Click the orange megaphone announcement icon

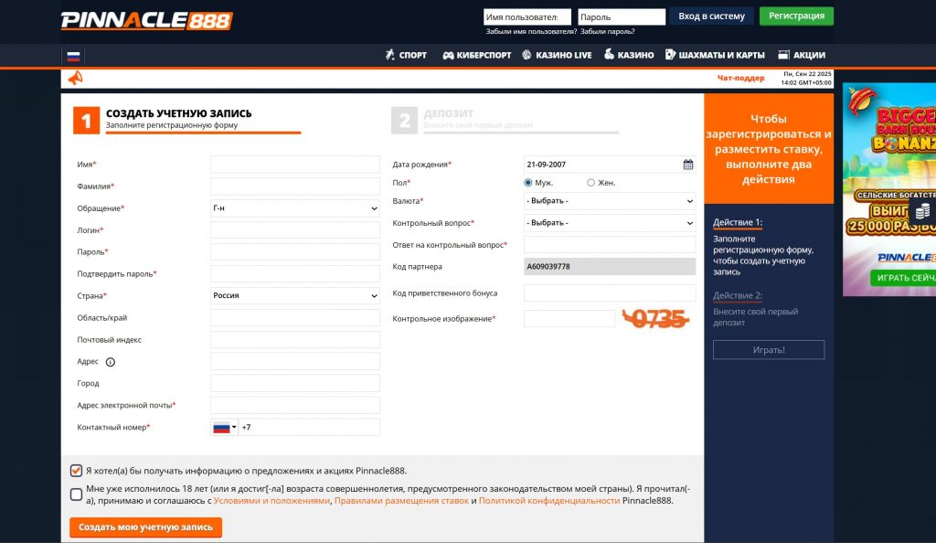(x=75, y=79)
